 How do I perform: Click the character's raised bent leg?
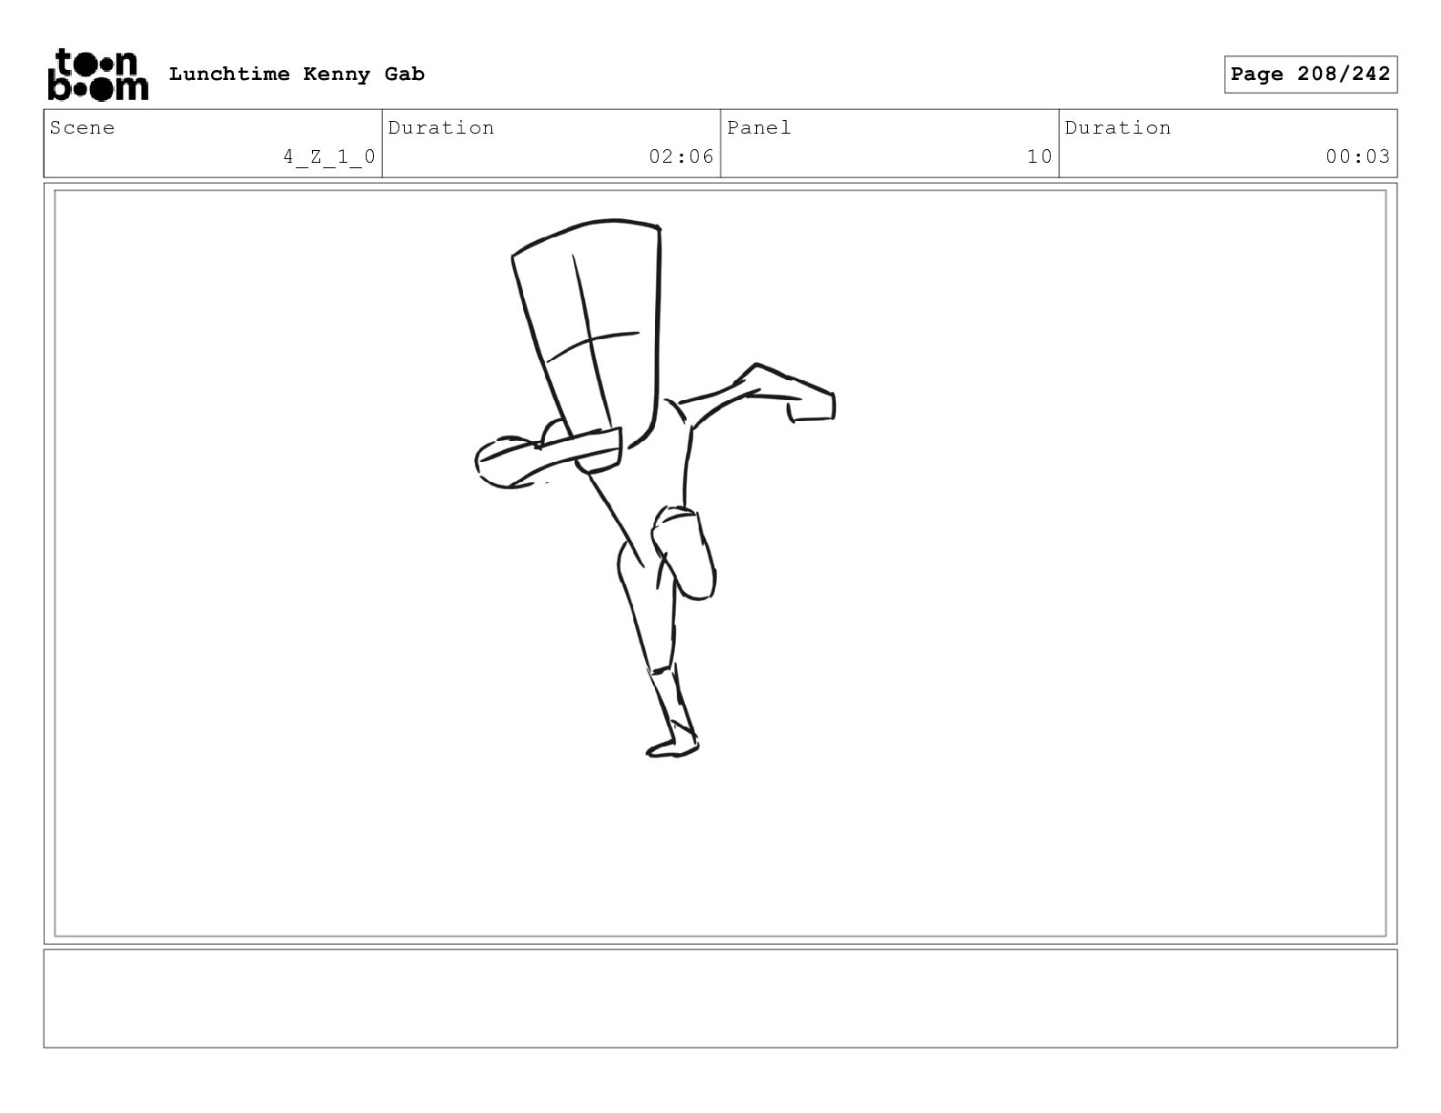(684, 555)
